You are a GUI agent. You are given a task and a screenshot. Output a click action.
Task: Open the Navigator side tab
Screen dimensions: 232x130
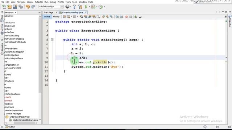(2, 49)
